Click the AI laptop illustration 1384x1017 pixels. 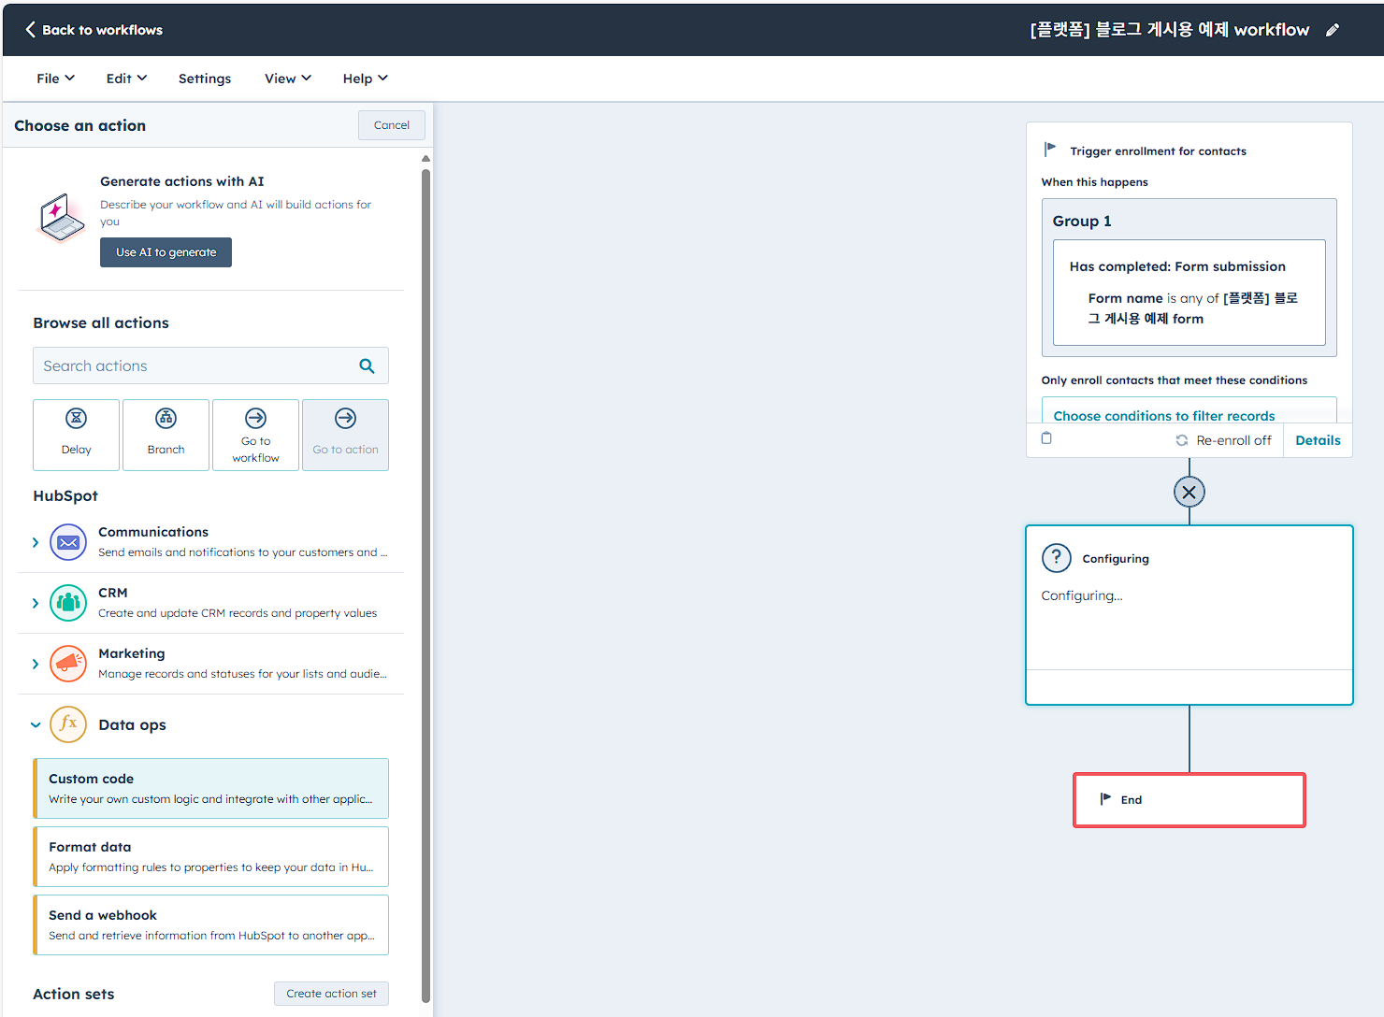coord(61,217)
